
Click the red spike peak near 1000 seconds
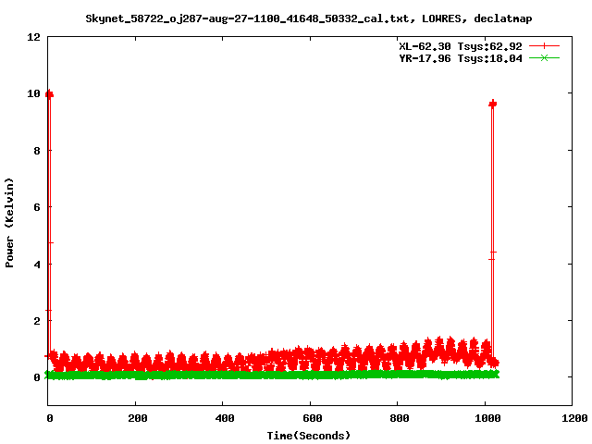click(x=493, y=104)
